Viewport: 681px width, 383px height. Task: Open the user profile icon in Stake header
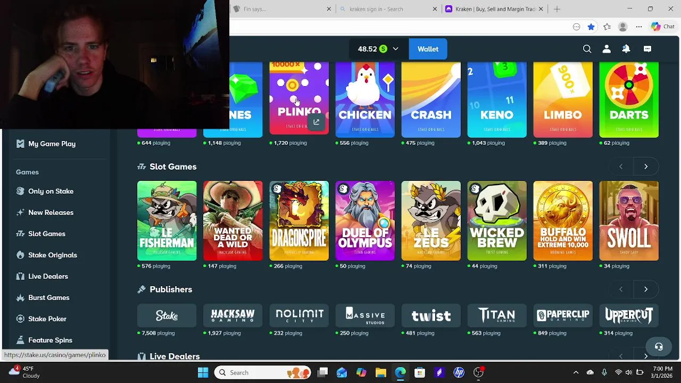[x=607, y=49]
